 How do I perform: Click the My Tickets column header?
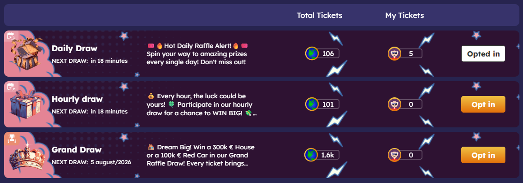pos(404,16)
